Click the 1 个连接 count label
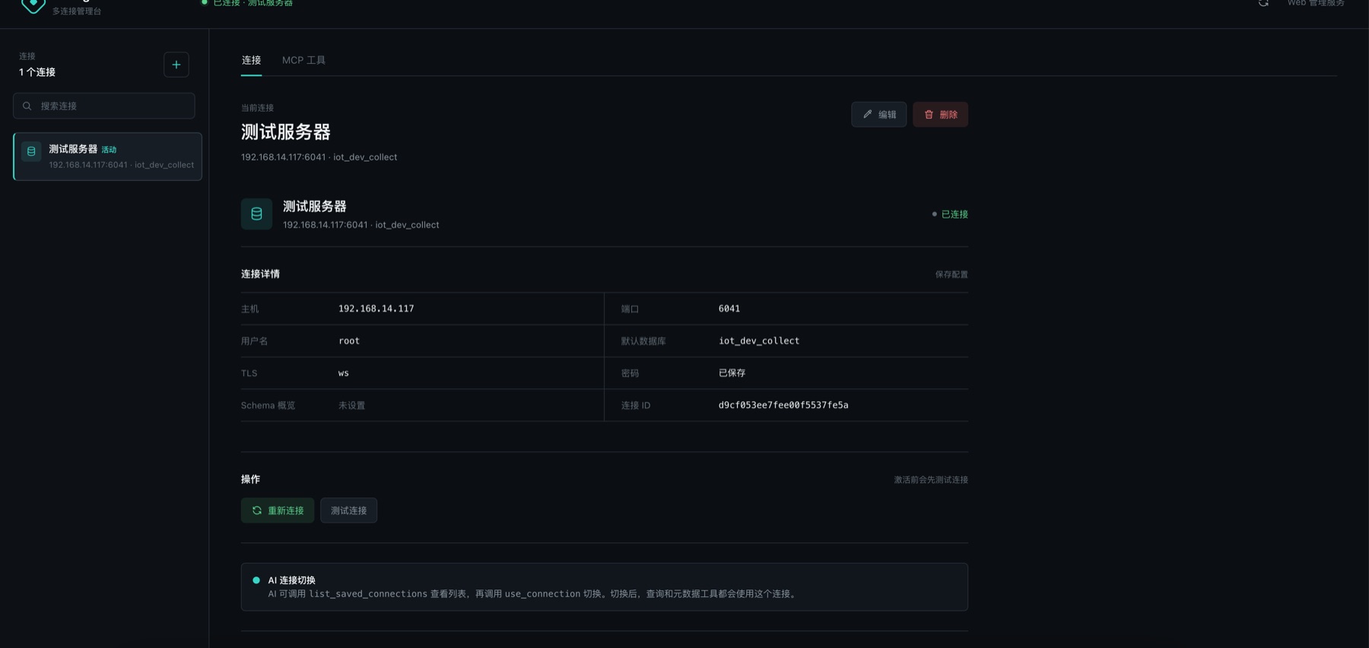1369x648 pixels. point(37,72)
